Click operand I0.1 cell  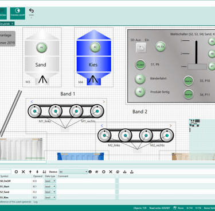[x=38, y=186]
